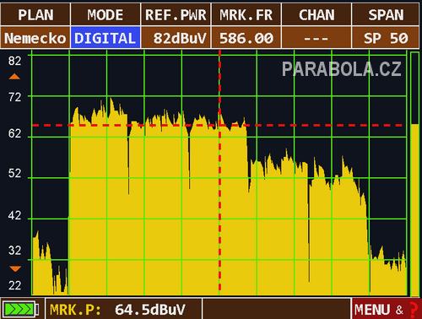422x319 pixels.
Task: Click the orange down arrow above 22
Action: pos(15,268)
